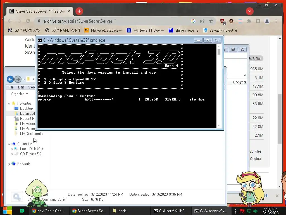Click the share page icon in address bar
The image size is (286, 215).
click(202, 21)
